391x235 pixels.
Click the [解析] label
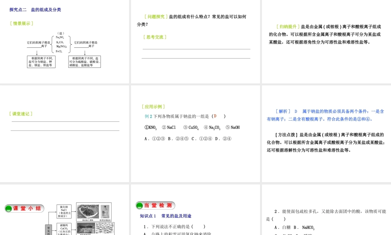[x=283, y=111]
